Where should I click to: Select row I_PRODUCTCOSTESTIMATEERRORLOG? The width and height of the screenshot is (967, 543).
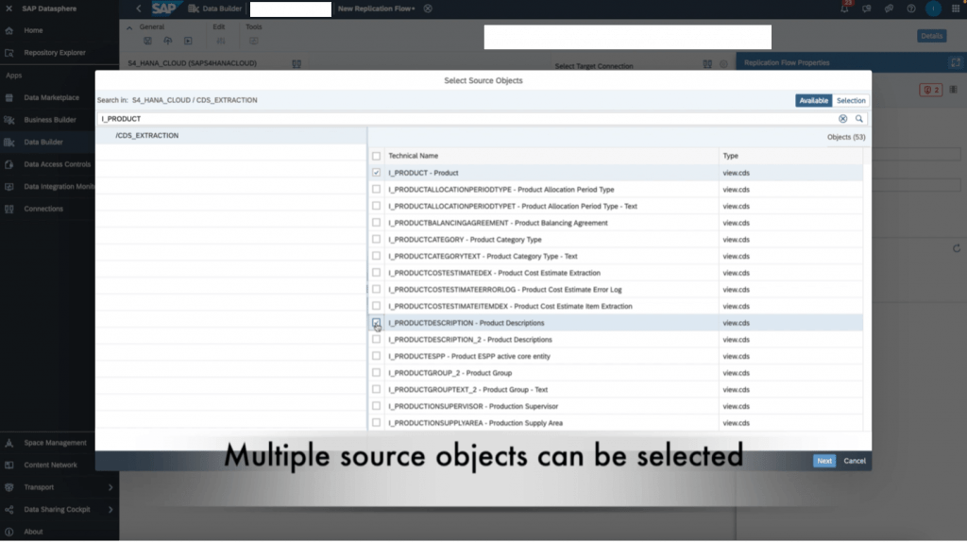tap(616, 289)
